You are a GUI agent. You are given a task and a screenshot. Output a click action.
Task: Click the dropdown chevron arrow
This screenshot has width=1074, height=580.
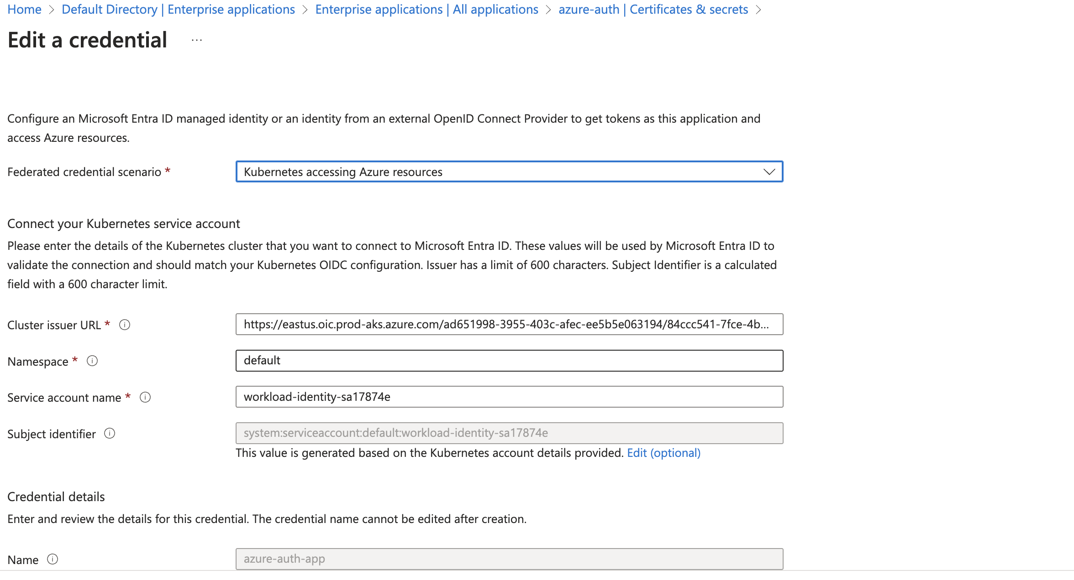click(x=769, y=172)
